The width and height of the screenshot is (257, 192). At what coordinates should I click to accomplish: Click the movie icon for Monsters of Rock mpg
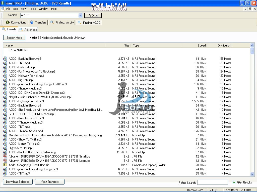5,135
